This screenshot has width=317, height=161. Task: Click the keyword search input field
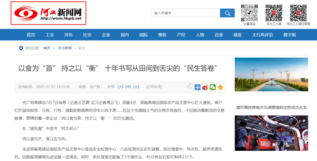pyautogui.click(x=186, y=13)
